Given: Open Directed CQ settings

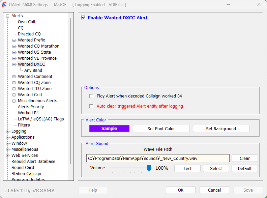Looking at the screenshot, I should (x=29, y=34).
